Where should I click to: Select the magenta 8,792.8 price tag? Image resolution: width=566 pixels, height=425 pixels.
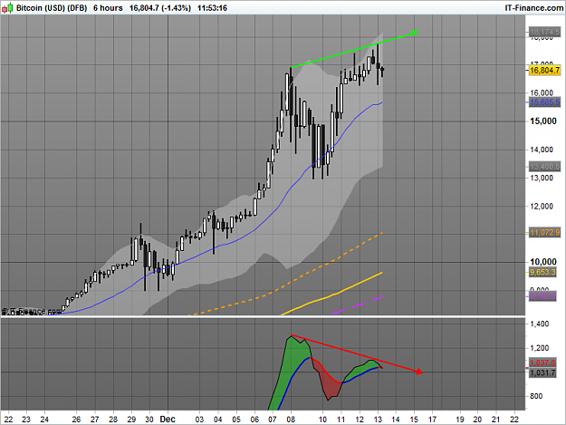point(542,296)
